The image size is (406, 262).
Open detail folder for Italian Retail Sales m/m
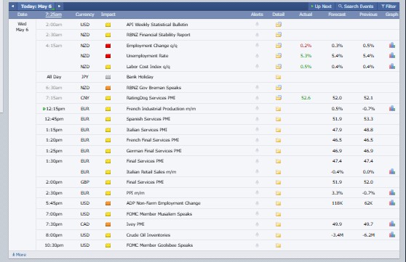[x=279, y=172]
